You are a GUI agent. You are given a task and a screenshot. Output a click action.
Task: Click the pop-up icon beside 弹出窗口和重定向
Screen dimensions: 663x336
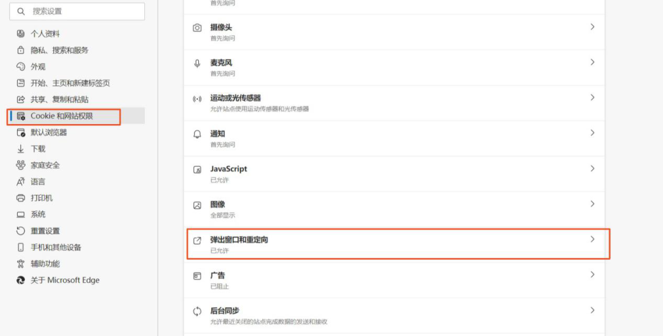tap(197, 240)
